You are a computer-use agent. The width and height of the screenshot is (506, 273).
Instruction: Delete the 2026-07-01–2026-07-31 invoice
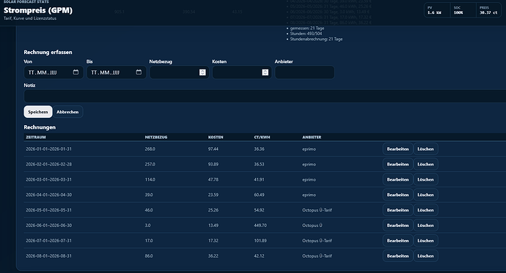coord(425,241)
